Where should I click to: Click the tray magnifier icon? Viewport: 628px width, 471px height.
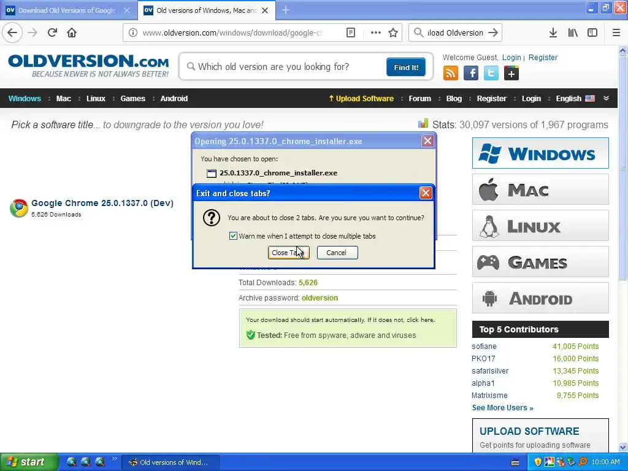(x=583, y=462)
